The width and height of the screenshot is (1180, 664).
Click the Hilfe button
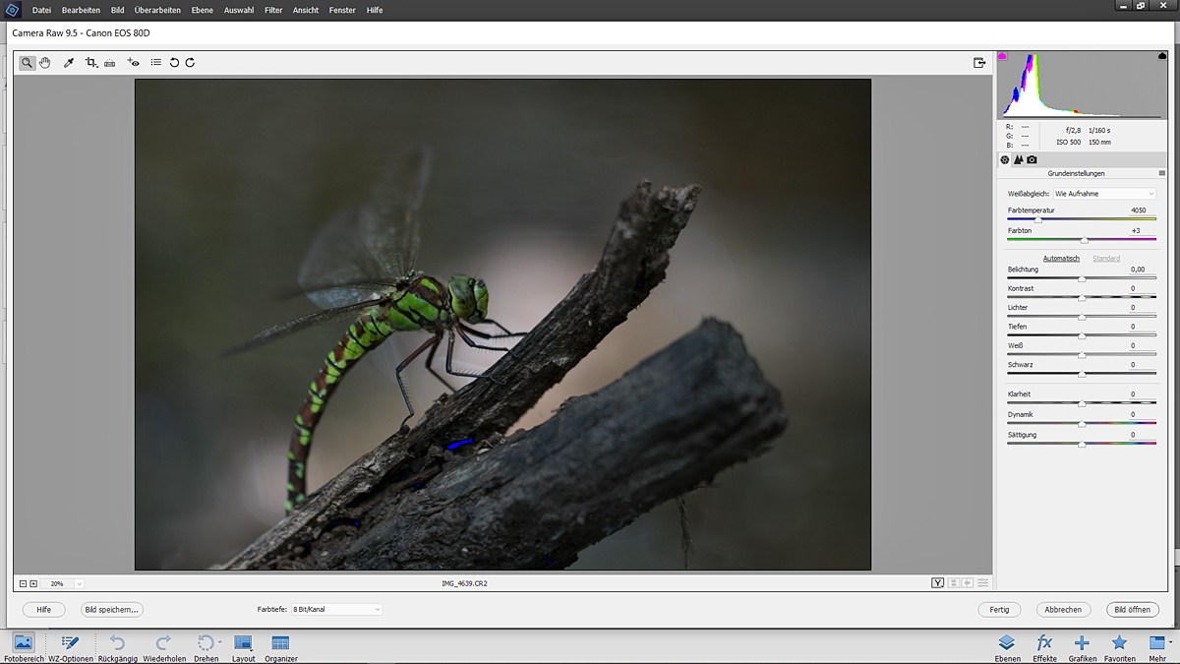click(43, 610)
